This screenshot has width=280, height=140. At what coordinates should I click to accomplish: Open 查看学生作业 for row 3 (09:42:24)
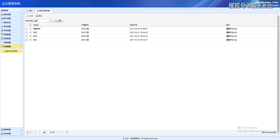(x=232, y=36)
